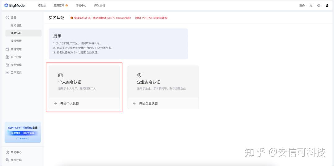Viewport: 334px width, 166px height.
Task: Open 用户权益 in the sidebar
Action: click(16, 57)
